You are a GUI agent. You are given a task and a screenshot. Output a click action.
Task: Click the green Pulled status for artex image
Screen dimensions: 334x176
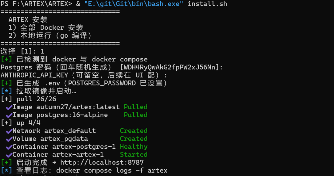coord(136,107)
